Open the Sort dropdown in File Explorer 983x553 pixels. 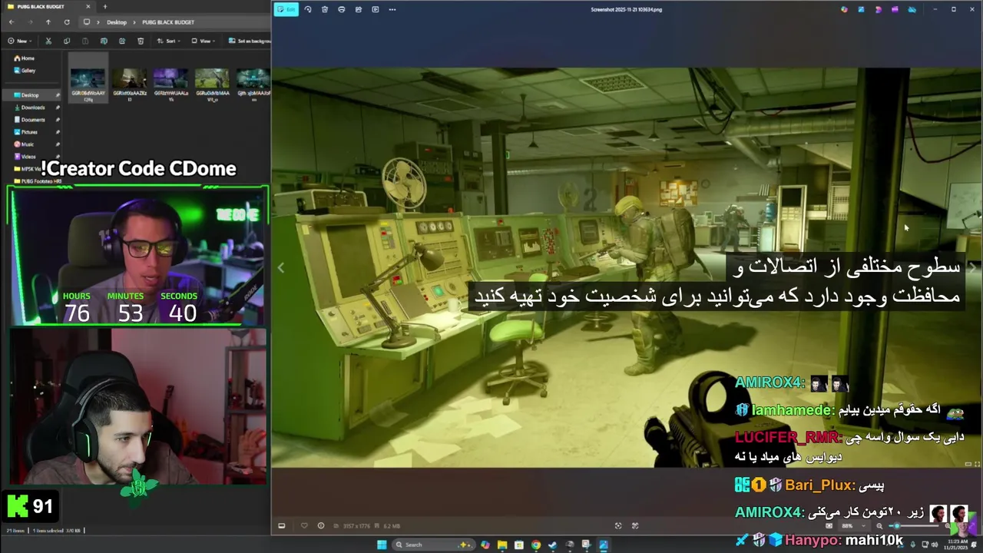pyautogui.click(x=169, y=41)
